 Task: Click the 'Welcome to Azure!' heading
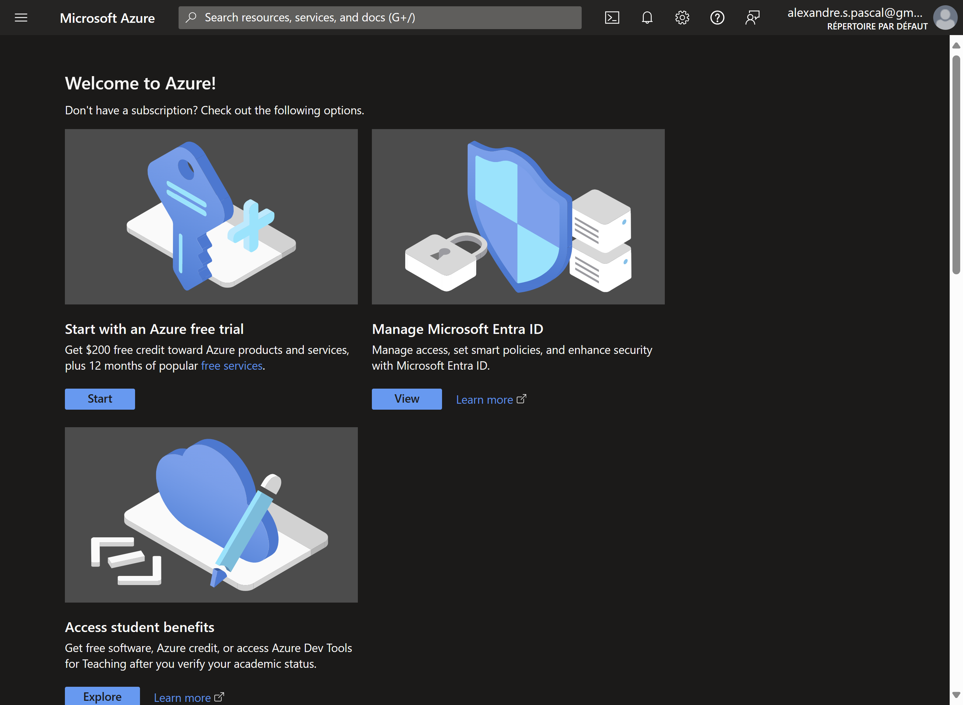(x=140, y=83)
